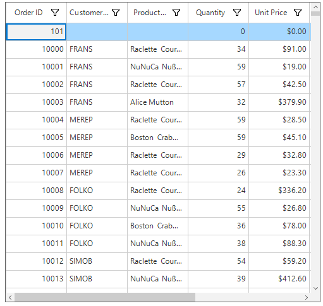Screen dimensions: 323x306
Task: Select the $45.10 unit price cell
Action: (279, 138)
